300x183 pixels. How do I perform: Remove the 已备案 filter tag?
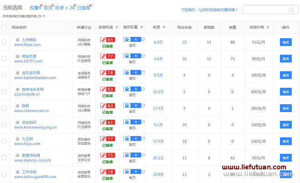point(90,5)
